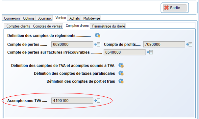Open gear icon for comptes de port et frais
The height and width of the screenshot is (119, 199).
121,81
